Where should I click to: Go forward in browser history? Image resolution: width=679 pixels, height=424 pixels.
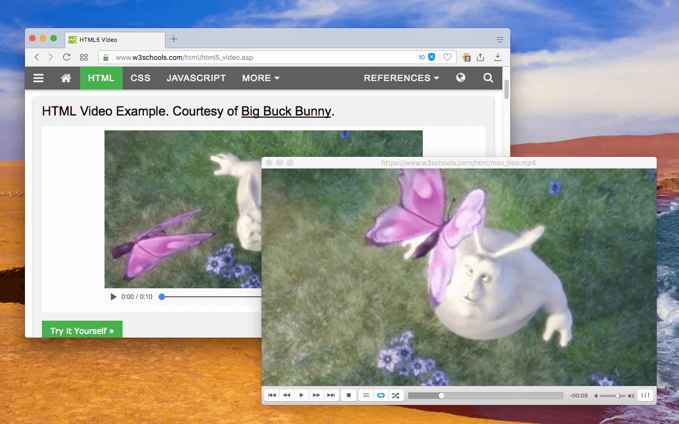51,57
